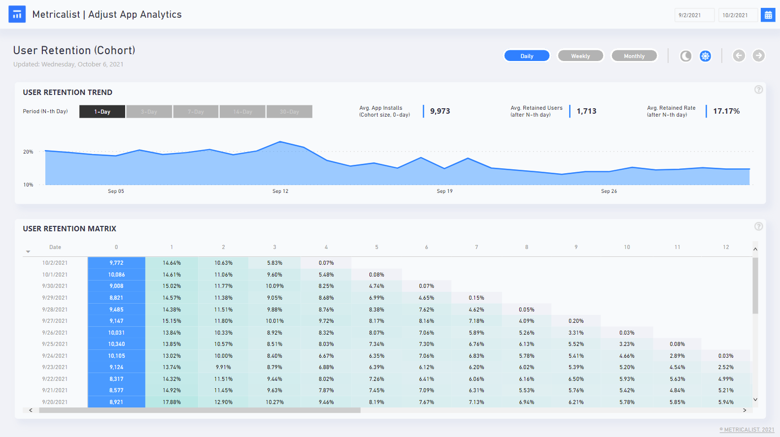
Task: Select the 1-Day period button
Action: pyautogui.click(x=102, y=112)
